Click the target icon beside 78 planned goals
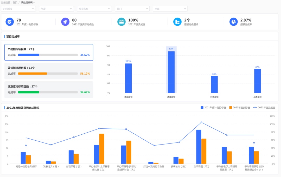 point(10,22)
